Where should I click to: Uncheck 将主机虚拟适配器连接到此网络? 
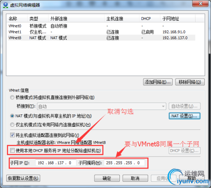[x=12, y=135]
